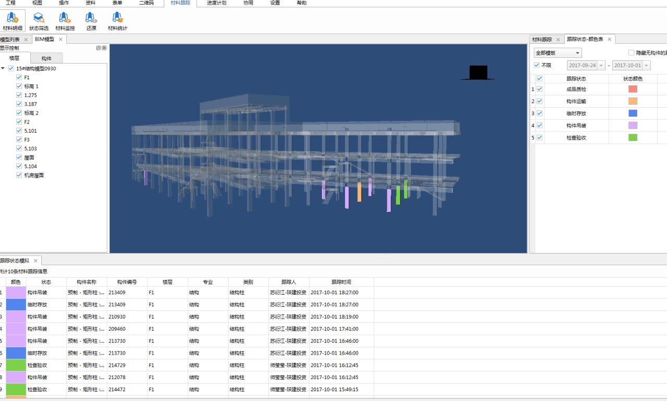Launch 材料监控 material monitoring
This screenshot has width=667, height=401.
(x=65, y=21)
